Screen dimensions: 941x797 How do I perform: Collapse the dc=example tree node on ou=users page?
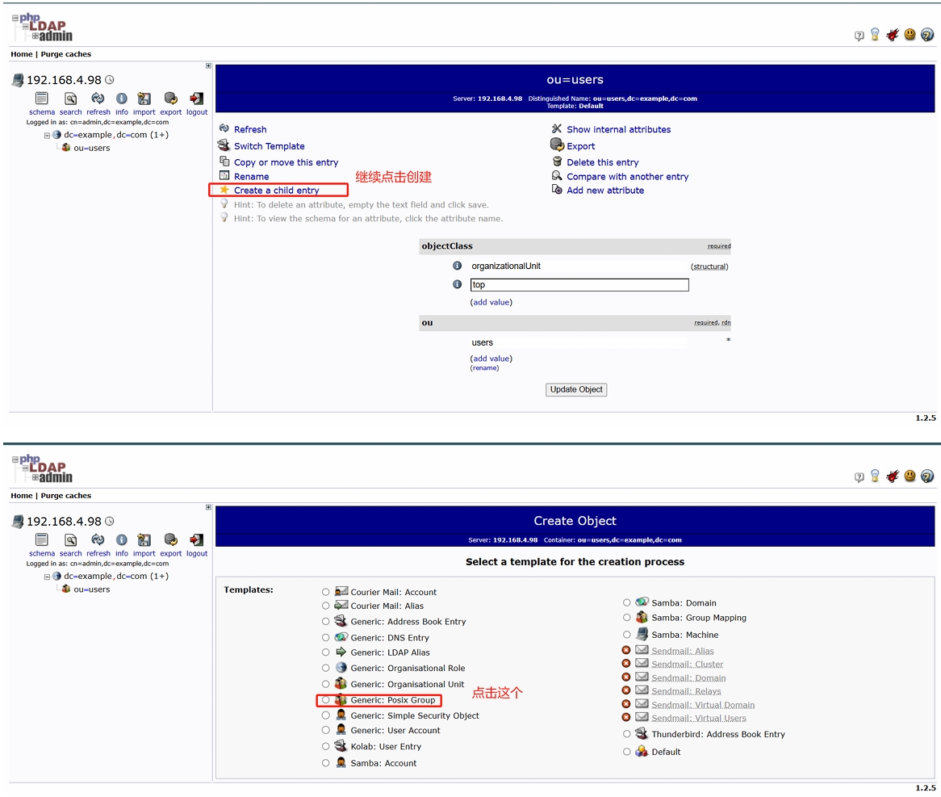(x=47, y=135)
